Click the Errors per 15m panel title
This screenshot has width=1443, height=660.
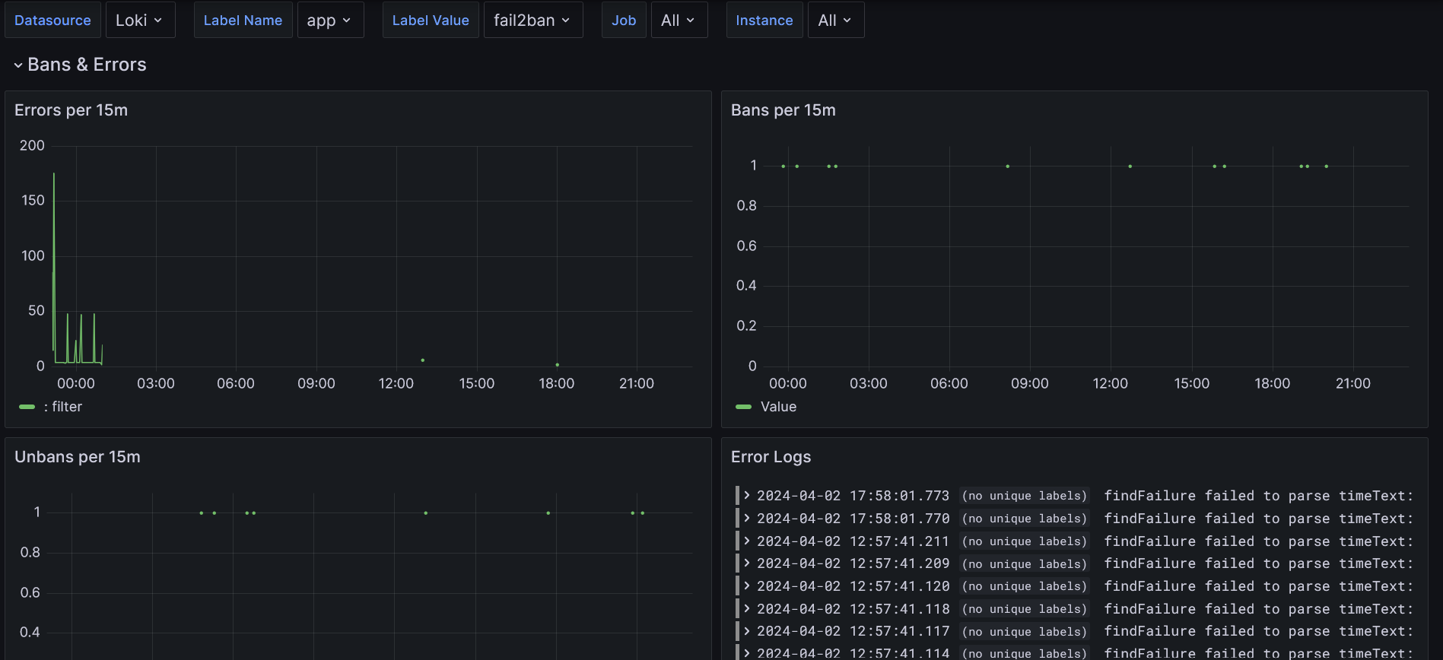point(71,110)
